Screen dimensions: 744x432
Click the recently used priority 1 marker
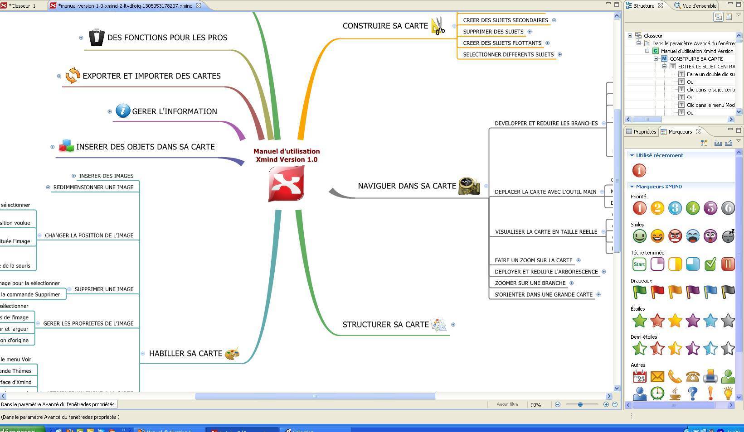(x=639, y=170)
